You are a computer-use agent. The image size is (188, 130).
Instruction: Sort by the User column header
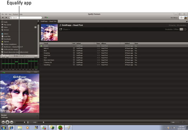pyautogui.click(x=136, y=44)
